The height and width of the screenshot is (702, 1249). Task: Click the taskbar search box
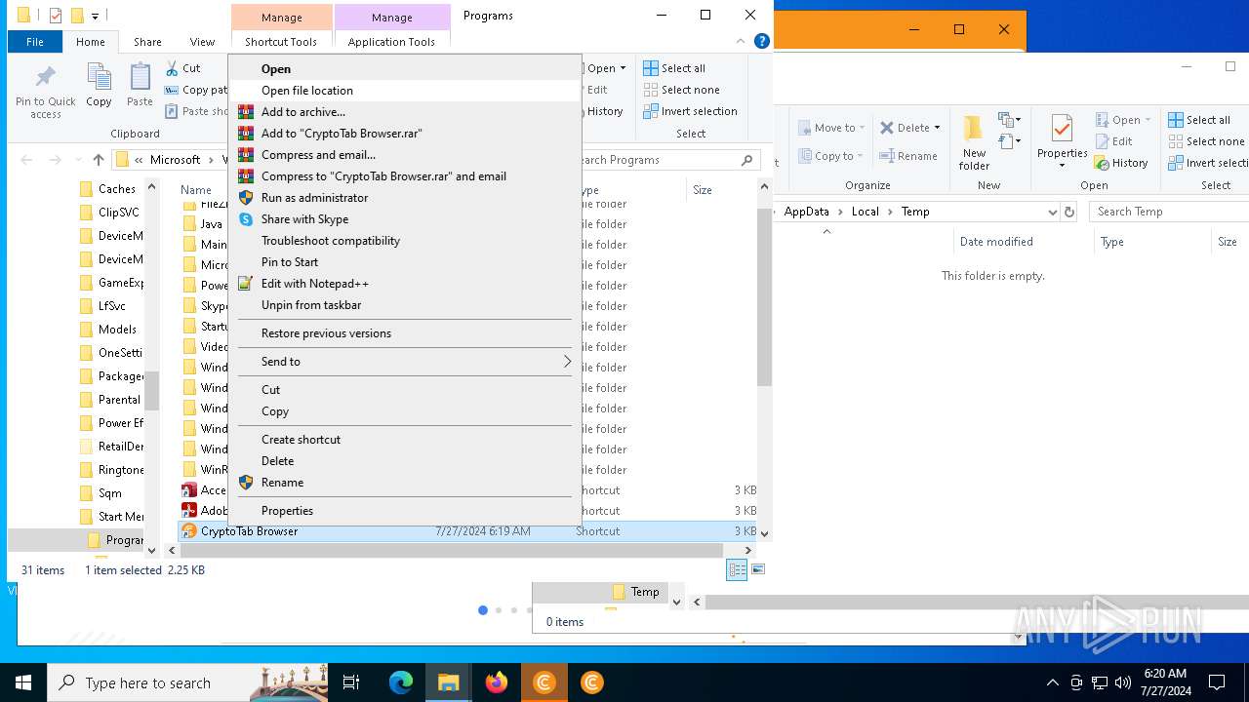pos(187,682)
